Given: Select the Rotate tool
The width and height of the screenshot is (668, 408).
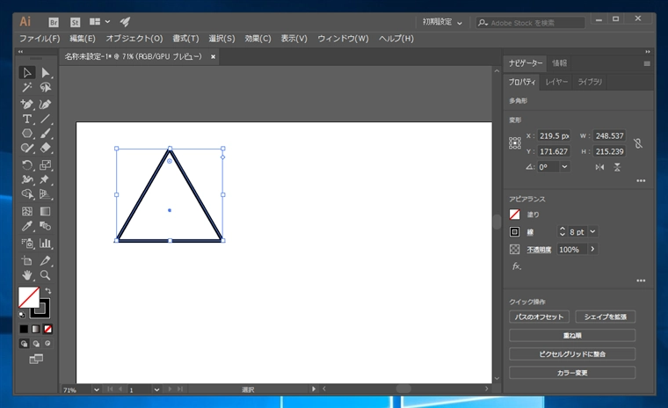Looking at the screenshot, I should [x=27, y=165].
